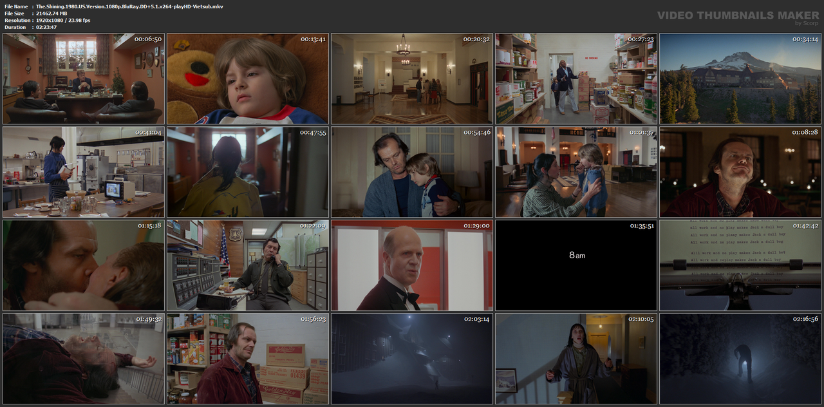
Task: Click the typewriter page thumbnail at 01:42:42
Action: pos(740,265)
